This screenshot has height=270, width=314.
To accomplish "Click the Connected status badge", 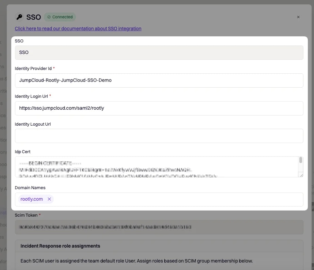I will [x=60, y=17].
